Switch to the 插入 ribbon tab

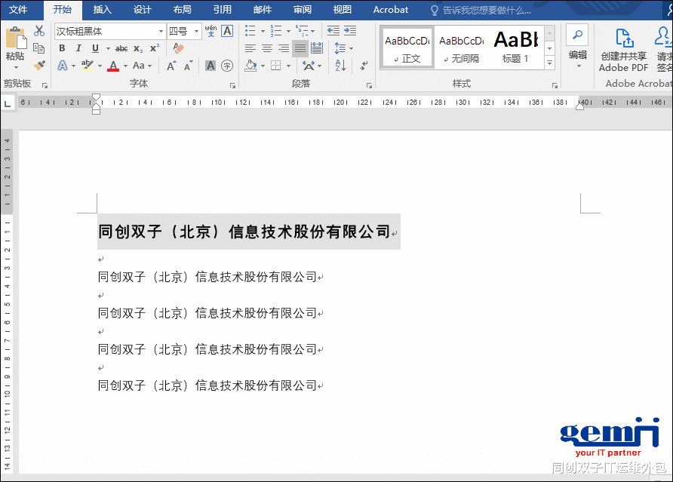click(102, 10)
